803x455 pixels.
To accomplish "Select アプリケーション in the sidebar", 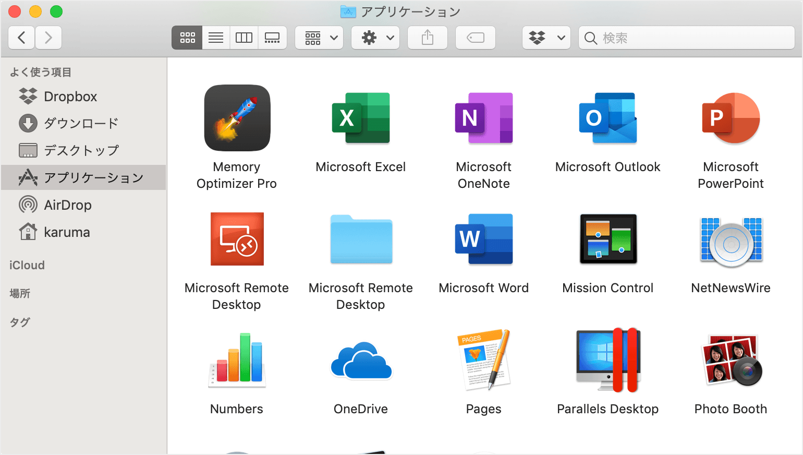I will [x=83, y=177].
